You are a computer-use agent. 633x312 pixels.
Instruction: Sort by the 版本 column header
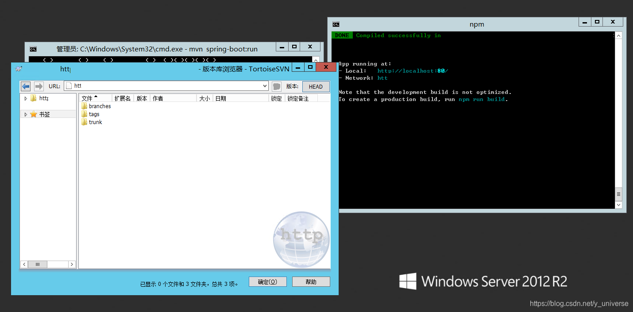click(x=142, y=98)
